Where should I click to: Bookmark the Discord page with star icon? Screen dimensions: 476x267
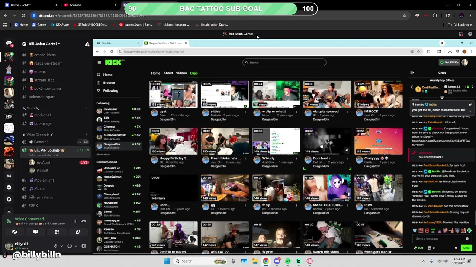(x=405, y=16)
